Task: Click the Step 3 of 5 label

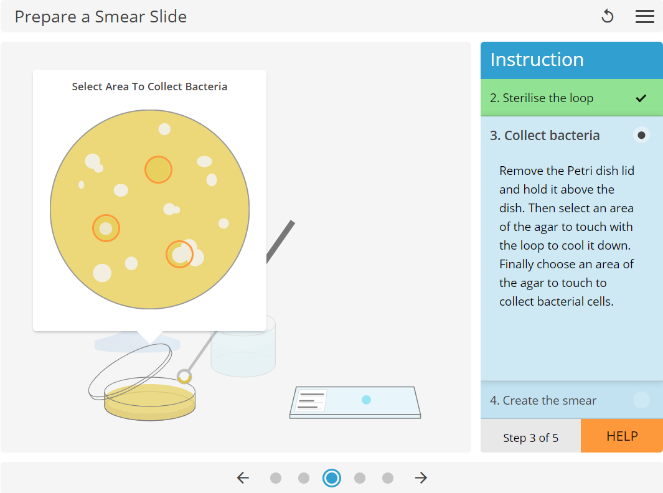Action: pyautogui.click(x=530, y=436)
